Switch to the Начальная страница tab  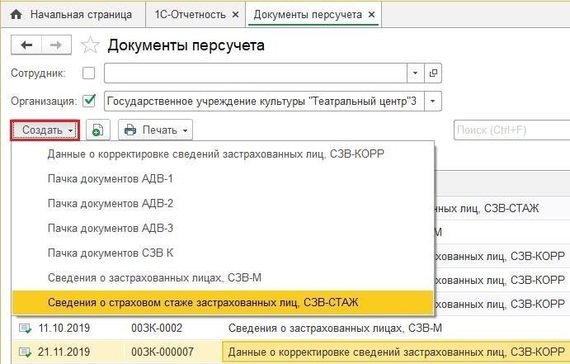coord(73,15)
